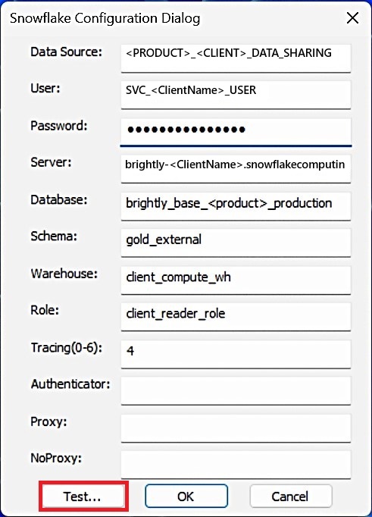Viewport: 372px width, 517px height.
Task: Focus the Data Source input field
Action: (x=236, y=58)
